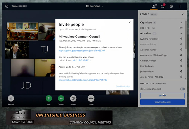Click the speaker icon next to 301-B PC

click(x=181, y=28)
